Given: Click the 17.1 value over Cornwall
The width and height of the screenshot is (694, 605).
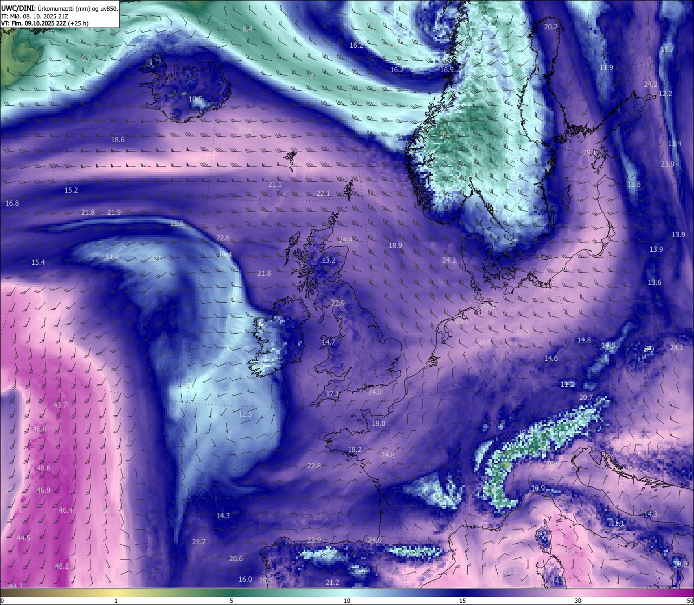Looking at the screenshot, I should [332, 393].
